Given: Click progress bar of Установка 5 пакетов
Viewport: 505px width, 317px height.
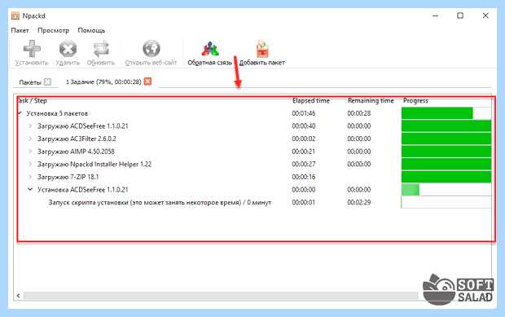Looking at the screenshot, I should click(x=446, y=113).
